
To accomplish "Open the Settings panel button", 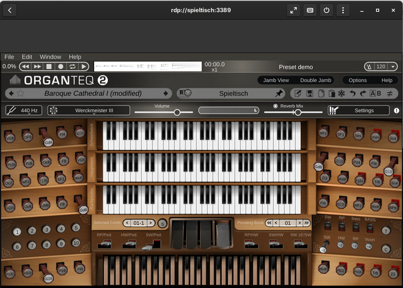I will pyautogui.click(x=359, y=110).
